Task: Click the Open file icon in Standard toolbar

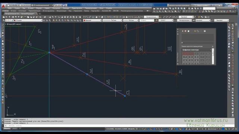Action: (x=7, y=17)
